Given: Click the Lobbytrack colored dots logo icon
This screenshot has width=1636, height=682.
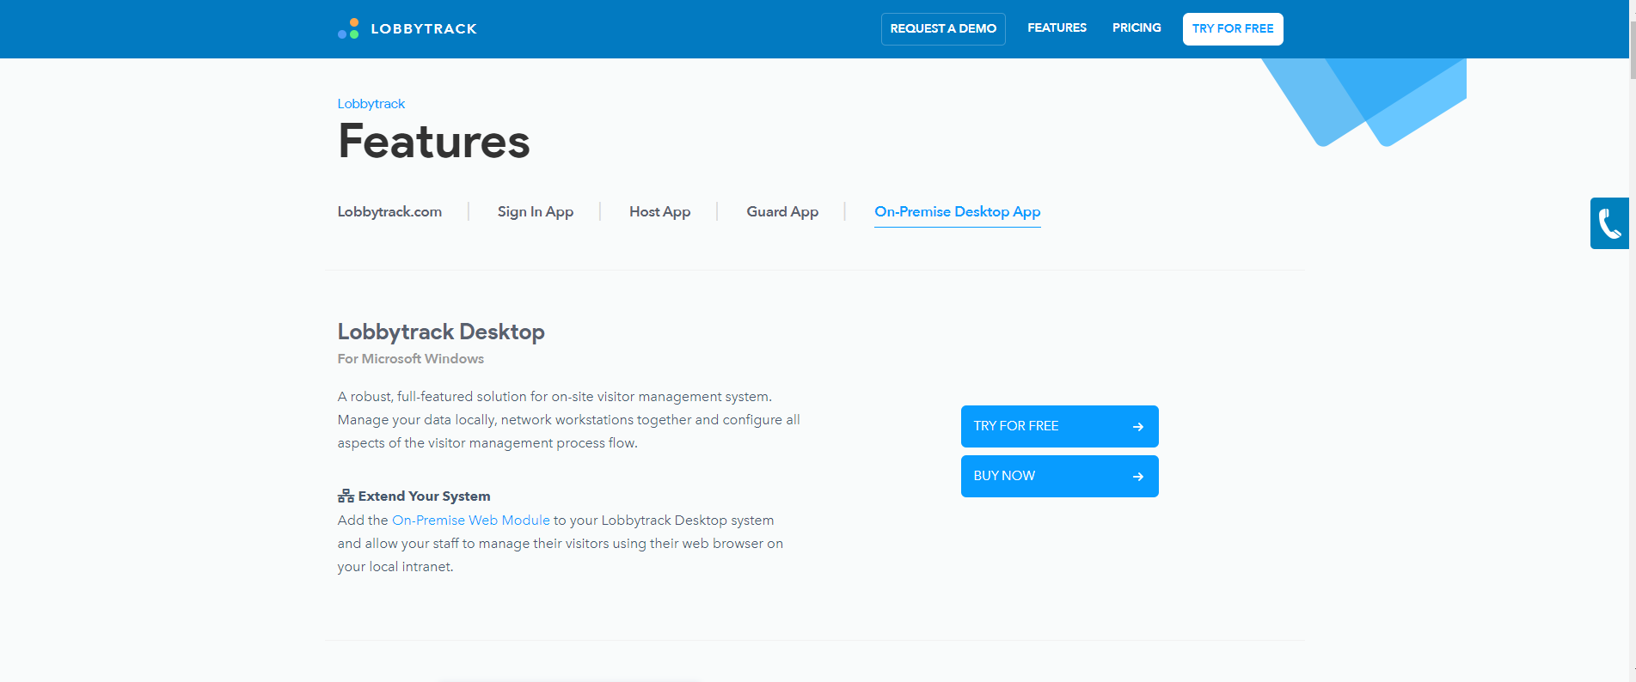Looking at the screenshot, I should click(x=348, y=28).
